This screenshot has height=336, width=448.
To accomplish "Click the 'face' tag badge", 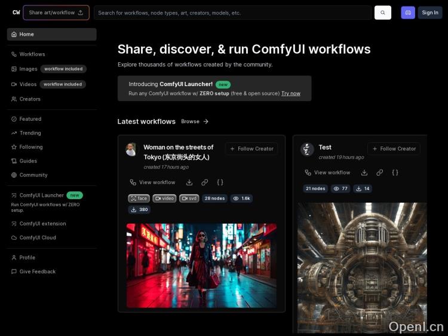I will pos(139,198).
